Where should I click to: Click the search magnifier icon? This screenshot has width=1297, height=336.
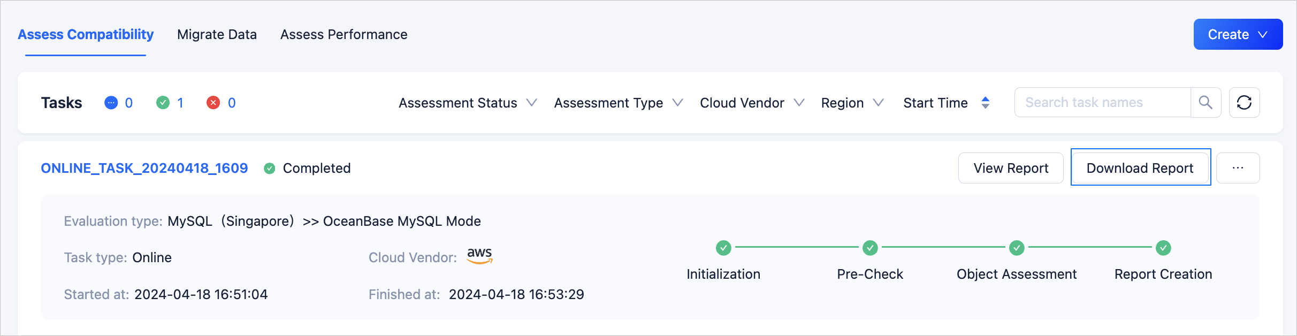tap(1205, 102)
